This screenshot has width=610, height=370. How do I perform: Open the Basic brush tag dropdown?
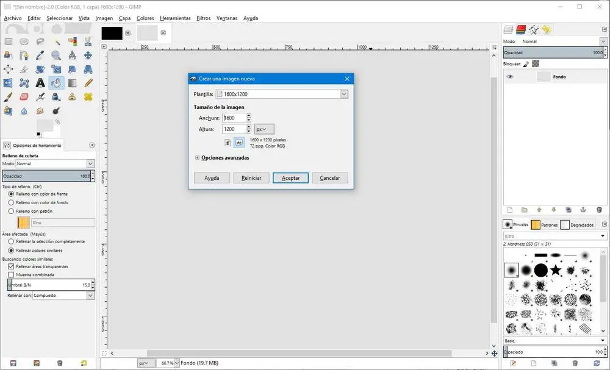pyautogui.click(x=603, y=341)
